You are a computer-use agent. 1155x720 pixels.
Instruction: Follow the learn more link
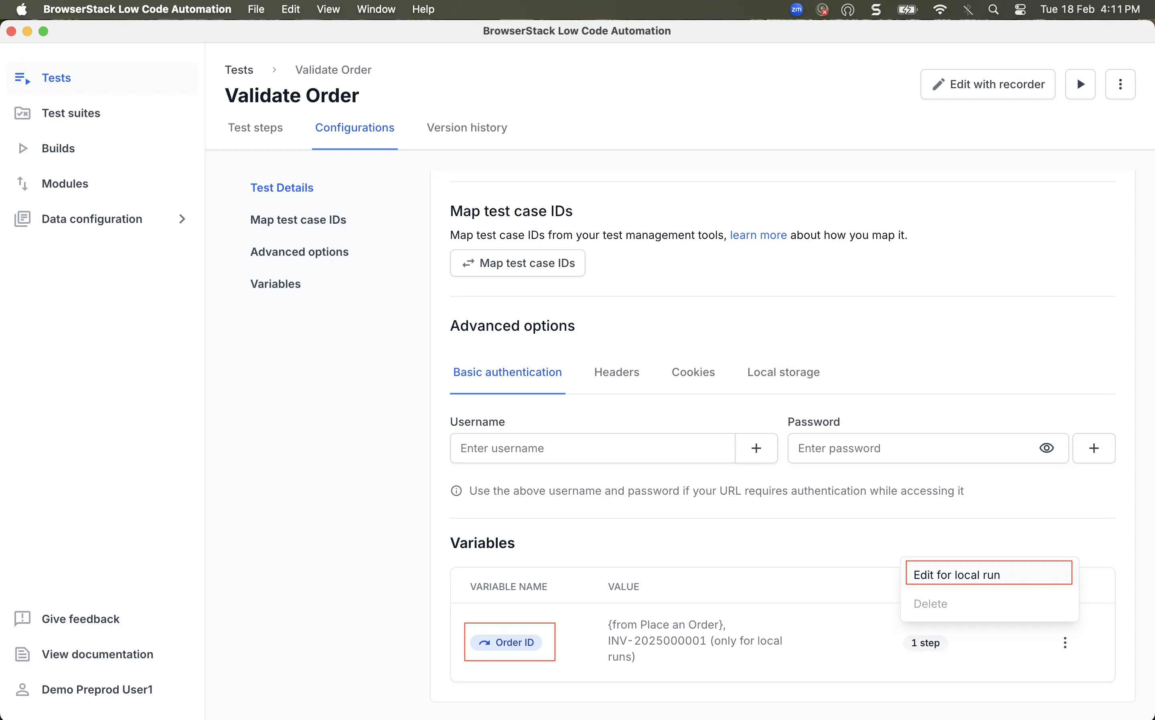758,235
